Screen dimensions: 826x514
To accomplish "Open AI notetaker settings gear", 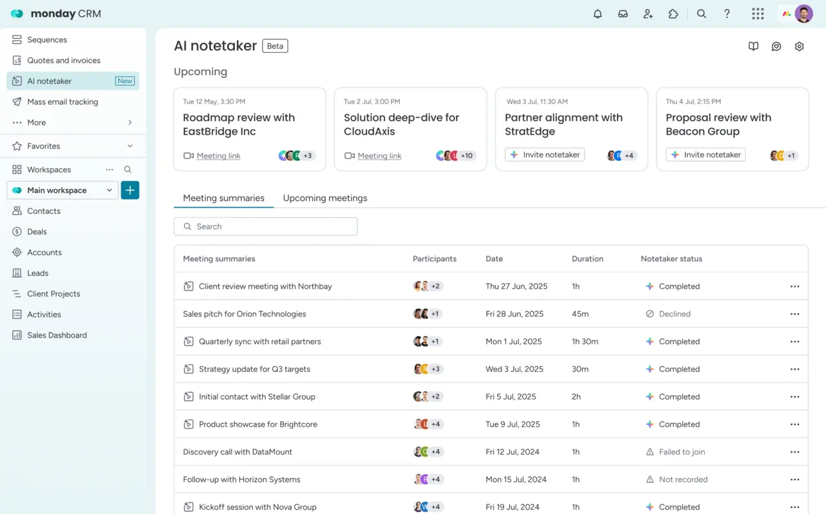I will tap(800, 46).
